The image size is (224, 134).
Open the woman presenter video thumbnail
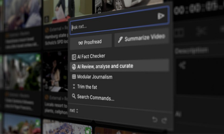(x=55, y=72)
